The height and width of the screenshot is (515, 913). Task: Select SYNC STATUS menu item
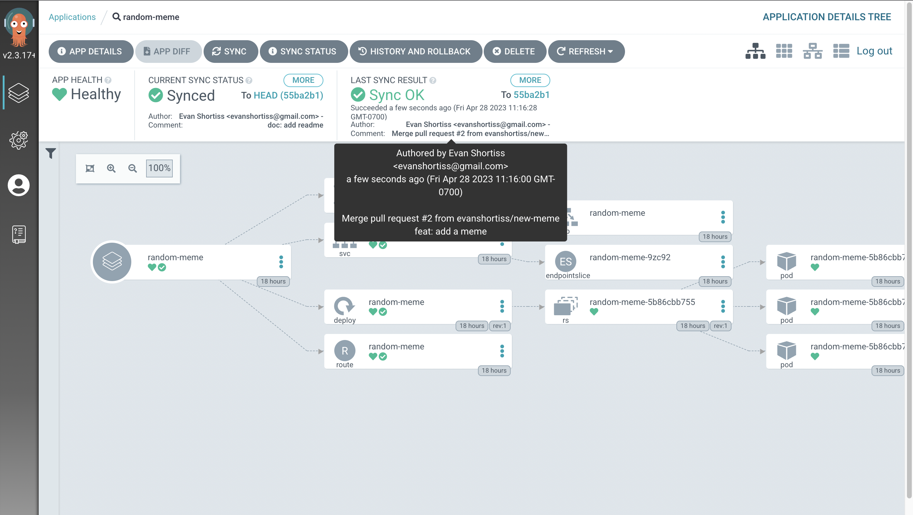point(303,51)
